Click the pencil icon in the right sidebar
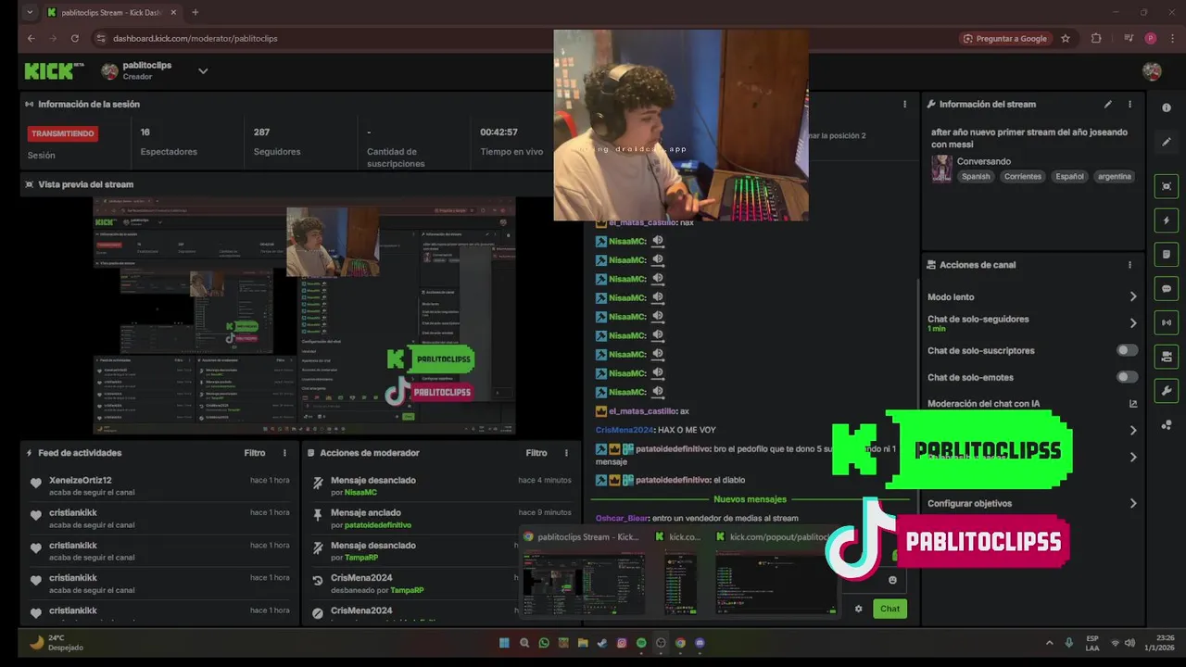The height and width of the screenshot is (667, 1186). 1167,142
